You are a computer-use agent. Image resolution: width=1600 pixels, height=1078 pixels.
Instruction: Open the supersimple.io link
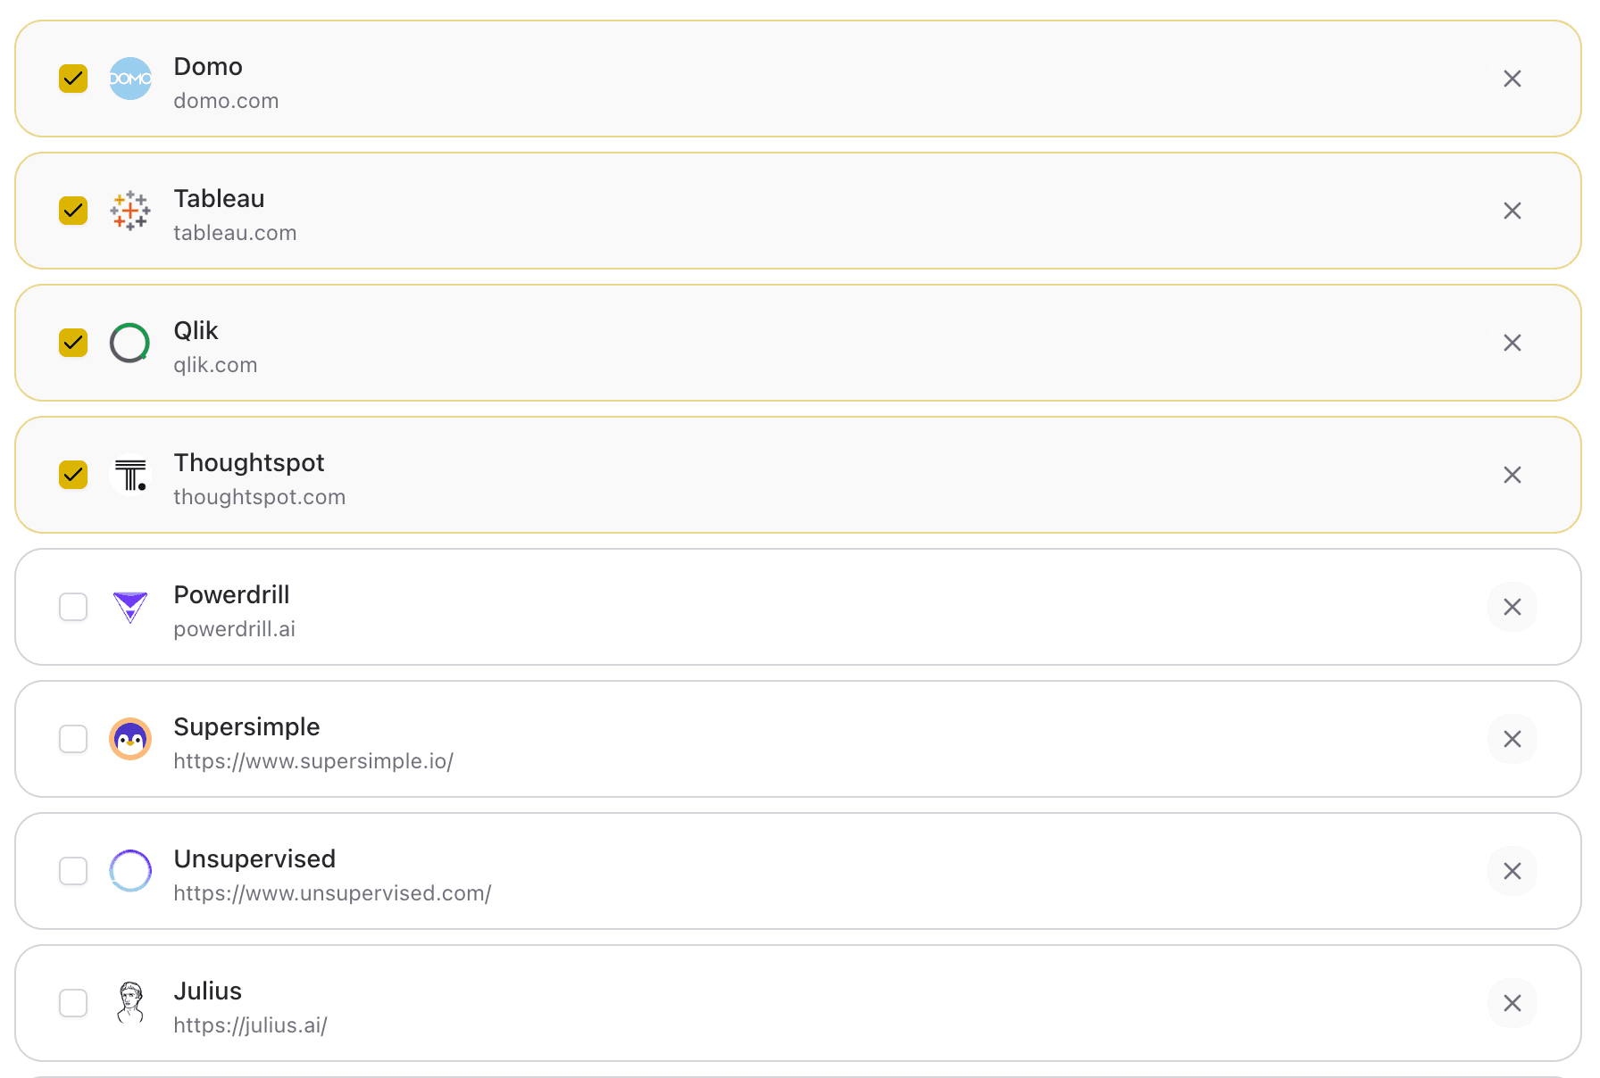[313, 761]
